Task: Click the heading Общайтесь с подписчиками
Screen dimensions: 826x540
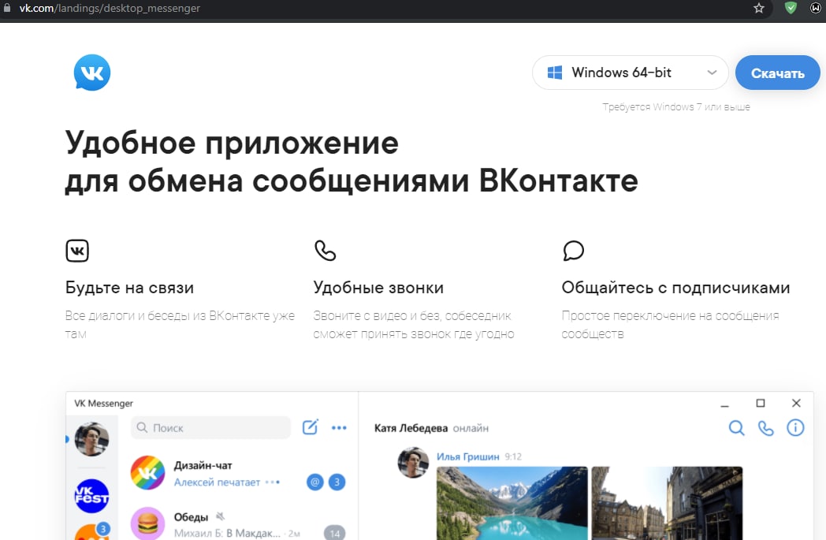Action: tap(676, 288)
